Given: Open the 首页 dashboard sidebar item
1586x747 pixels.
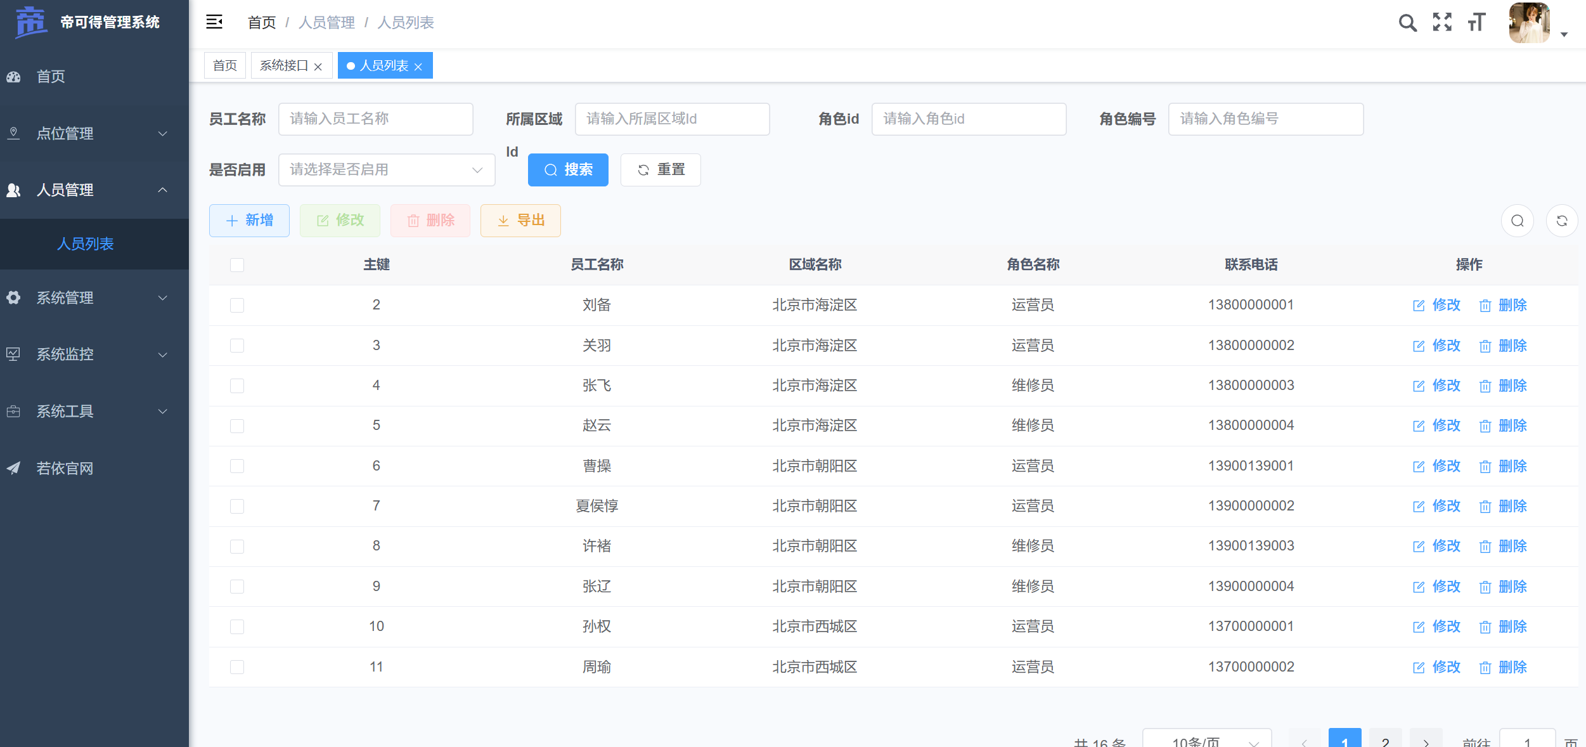Looking at the screenshot, I should (x=51, y=77).
